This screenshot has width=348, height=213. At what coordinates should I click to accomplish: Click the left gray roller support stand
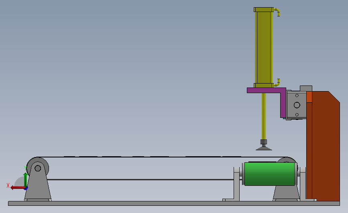(38, 185)
